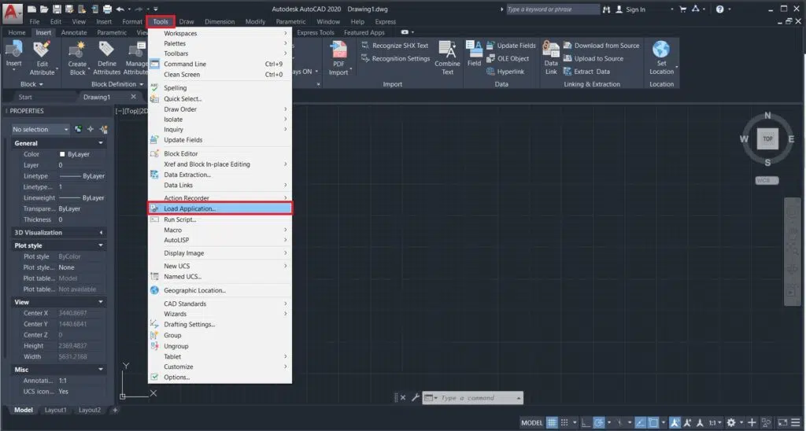This screenshot has height=431, width=806.
Task: Switch to the Annotate ribbon tab
Action: click(x=74, y=33)
